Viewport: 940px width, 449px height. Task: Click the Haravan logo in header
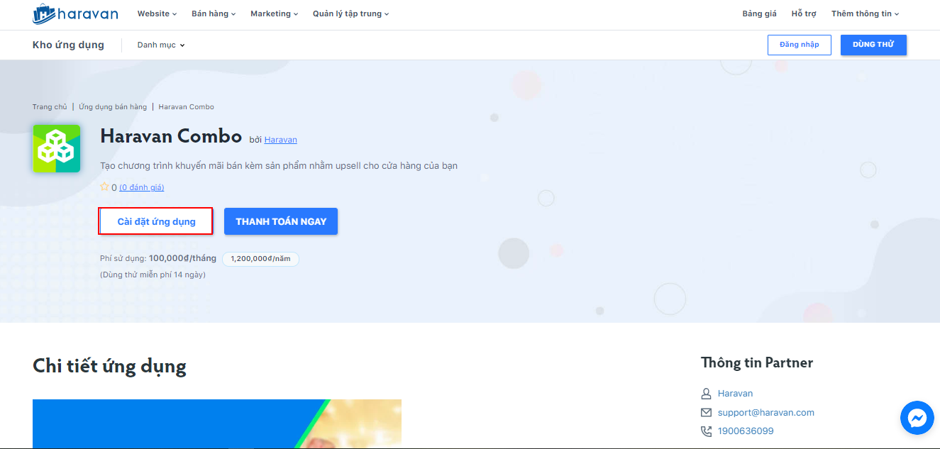point(75,13)
